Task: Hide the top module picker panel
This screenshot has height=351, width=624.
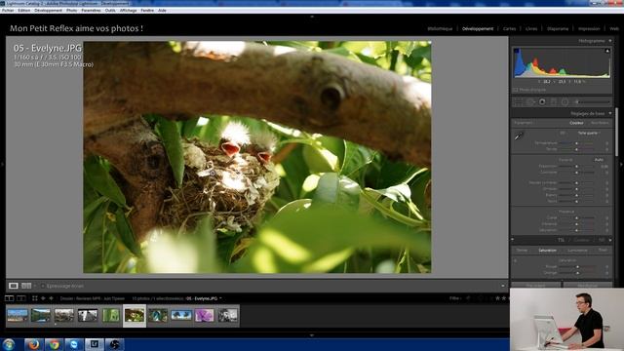Action: click(312, 17)
